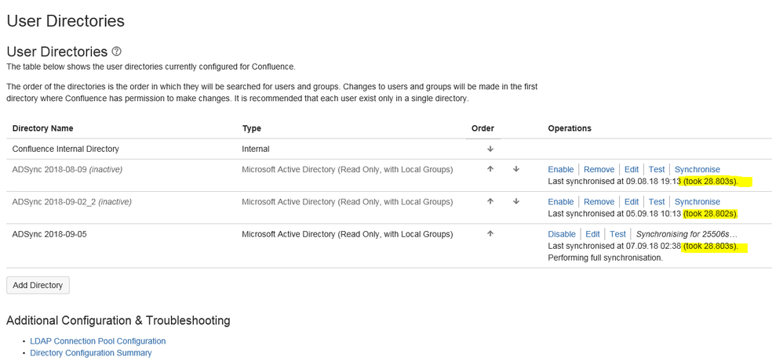Viewport: 783px width, 364px height.
Task: Move ADSync 2018-09-02_2 up in order
Action: pyautogui.click(x=490, y=202)
